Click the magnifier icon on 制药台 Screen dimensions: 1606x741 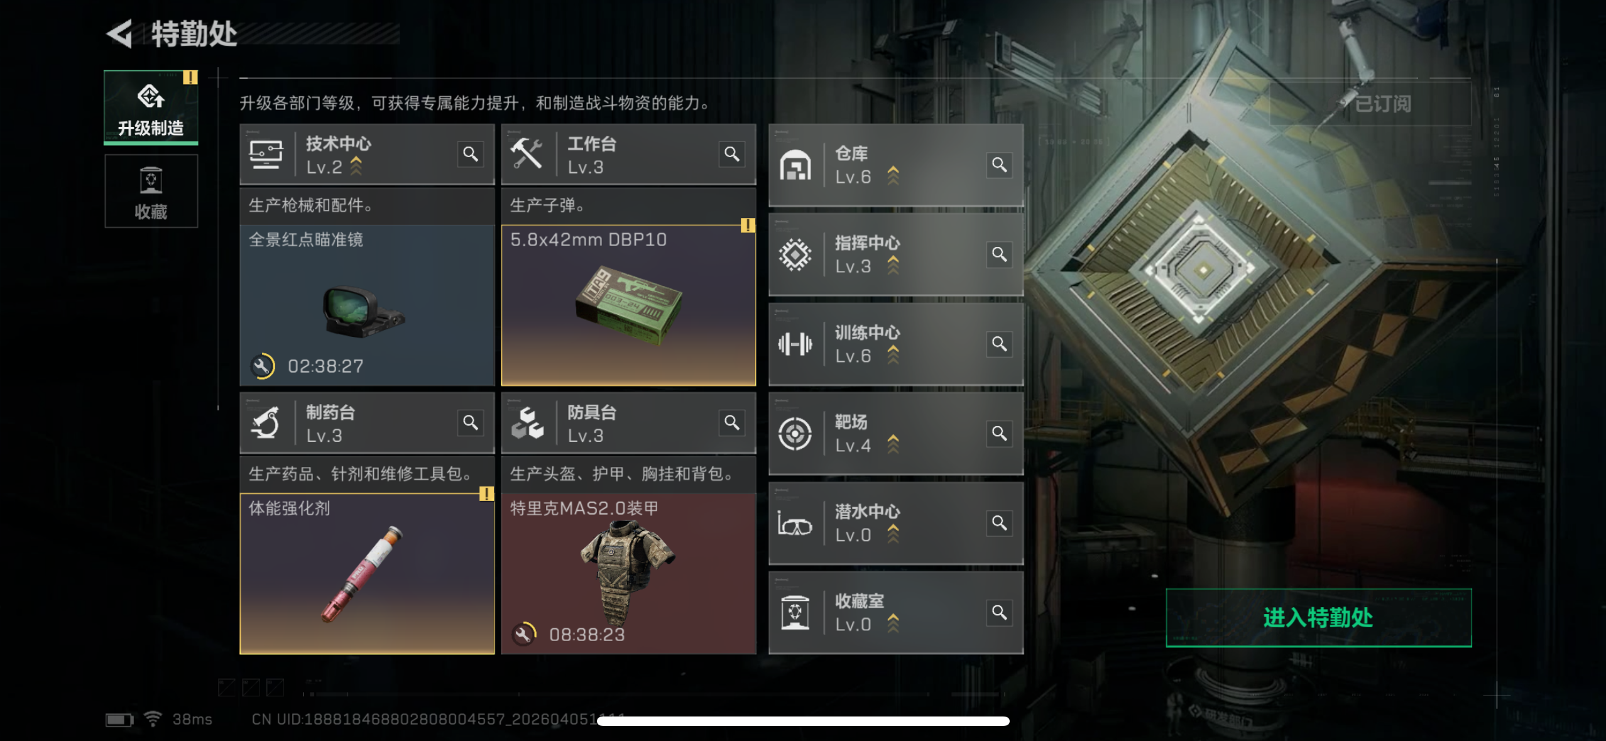[471, 422]
